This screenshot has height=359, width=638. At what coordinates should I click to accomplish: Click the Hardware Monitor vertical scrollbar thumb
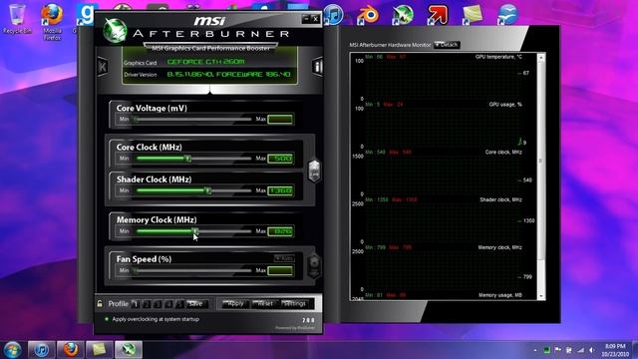[x=540, y=162]
